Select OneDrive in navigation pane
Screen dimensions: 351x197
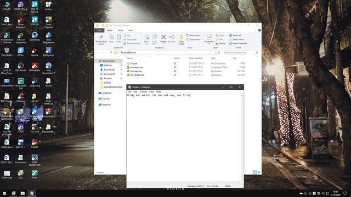click(106, 93)
